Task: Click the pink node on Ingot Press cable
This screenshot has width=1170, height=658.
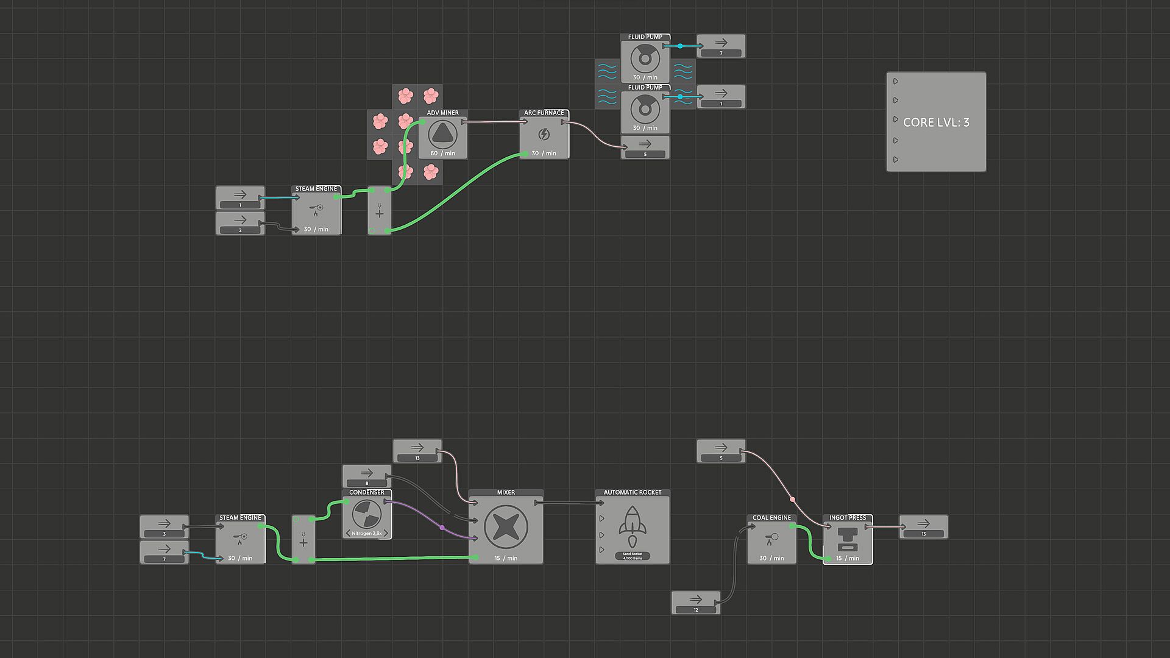Action: [792, 499]
